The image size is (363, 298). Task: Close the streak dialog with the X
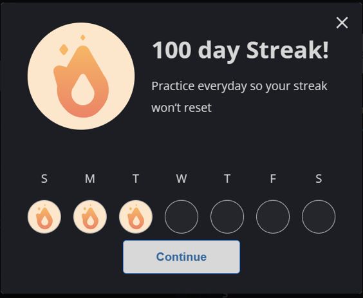click(342, 23)
